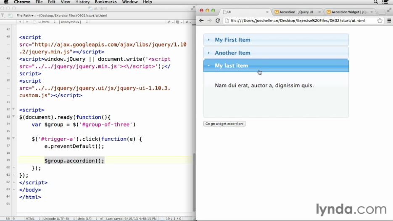Open the File Path dropdown

[25, 16]
